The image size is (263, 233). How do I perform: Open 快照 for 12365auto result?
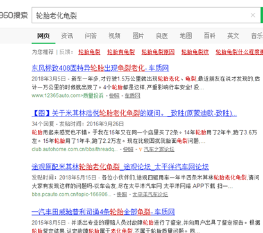[x=114, y=96]
